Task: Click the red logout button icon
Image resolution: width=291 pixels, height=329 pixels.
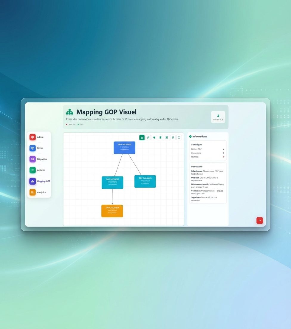Action: pos(260,221)
